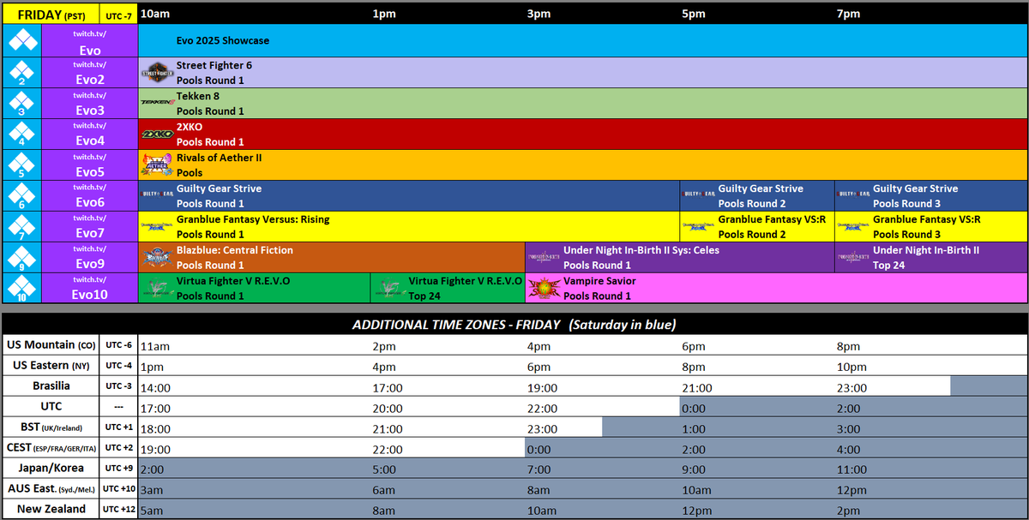Click the Granblue Fantasy logo for Pools Round 2
This screenshot has width=1029, height=520.
pos(698,227)
